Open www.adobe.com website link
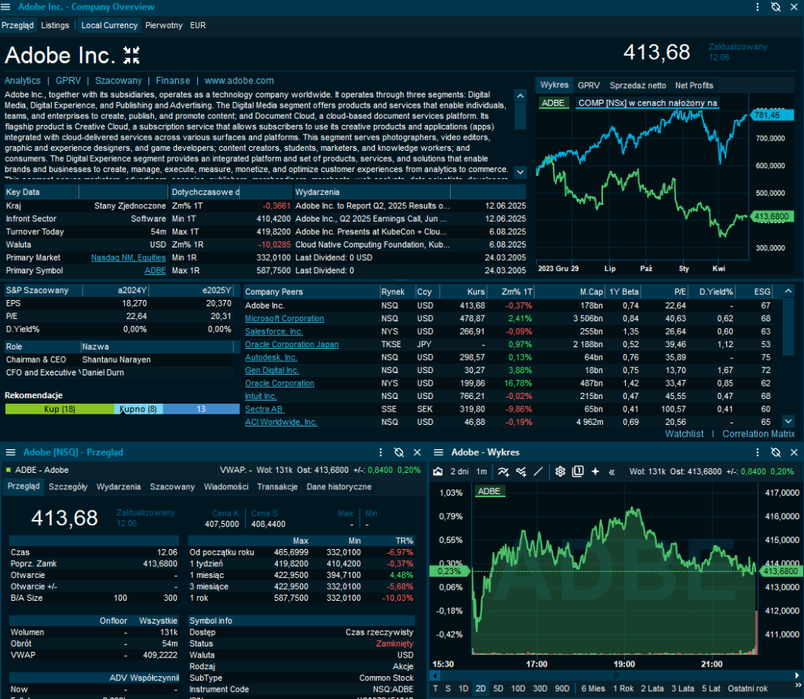Image resolution: width=804 pixels, height=699 pixels. 239,81
